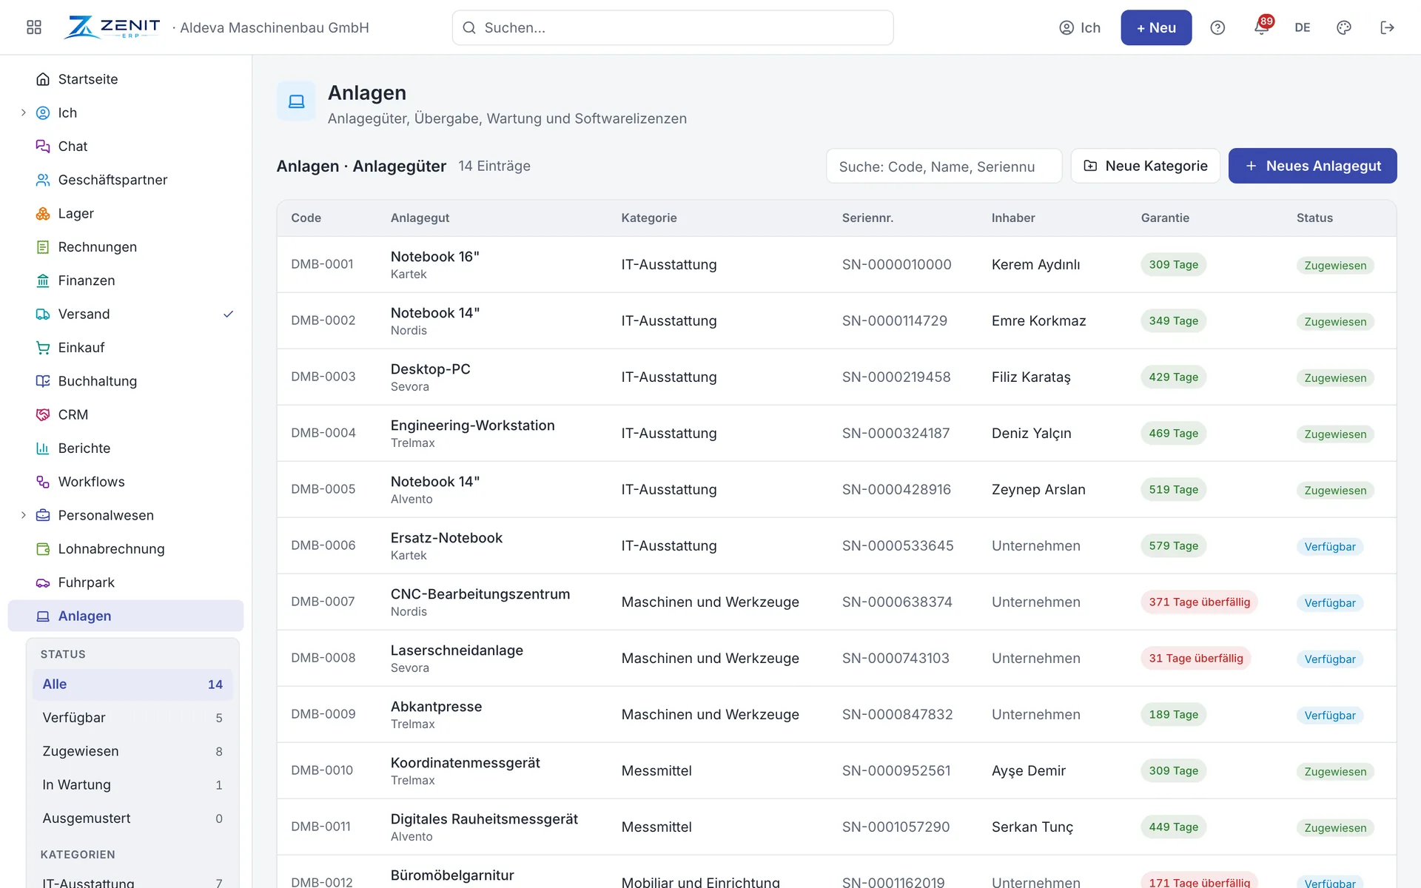
Task: Open the Lager module
Action: tap(126, 213)
